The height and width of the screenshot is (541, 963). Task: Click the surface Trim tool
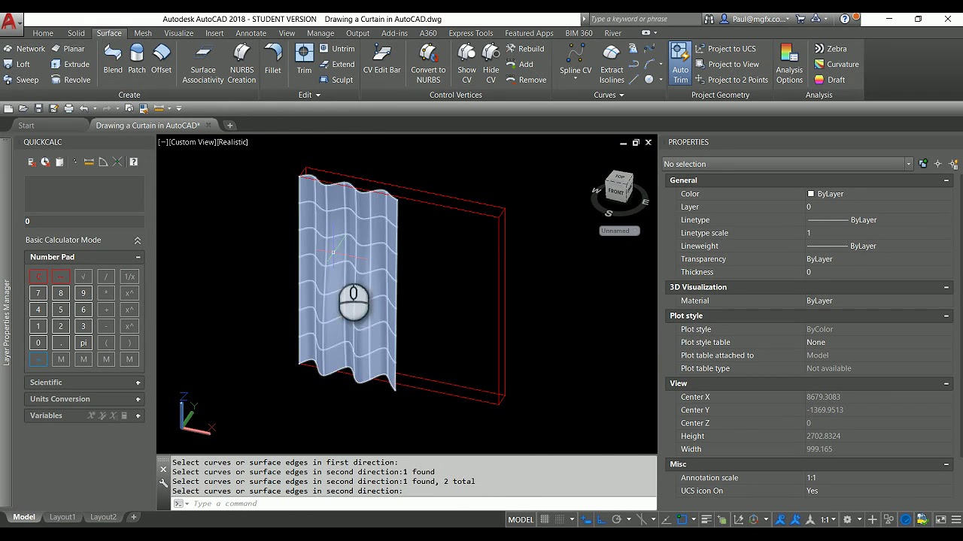304,59
